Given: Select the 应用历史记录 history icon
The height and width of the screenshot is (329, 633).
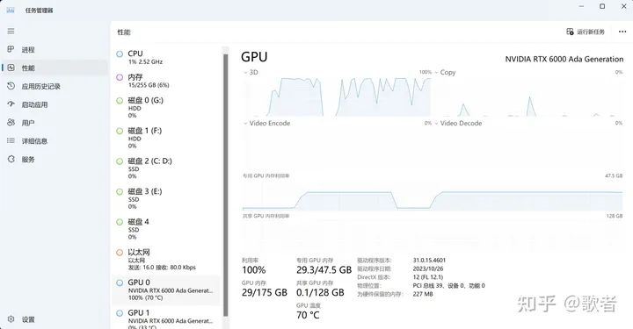Looking at the screenshot, I should tap(11, 86).
